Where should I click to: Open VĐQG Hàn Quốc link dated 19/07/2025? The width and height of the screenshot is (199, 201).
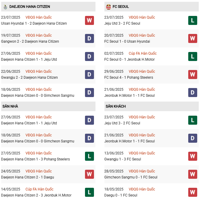point(39,35)
